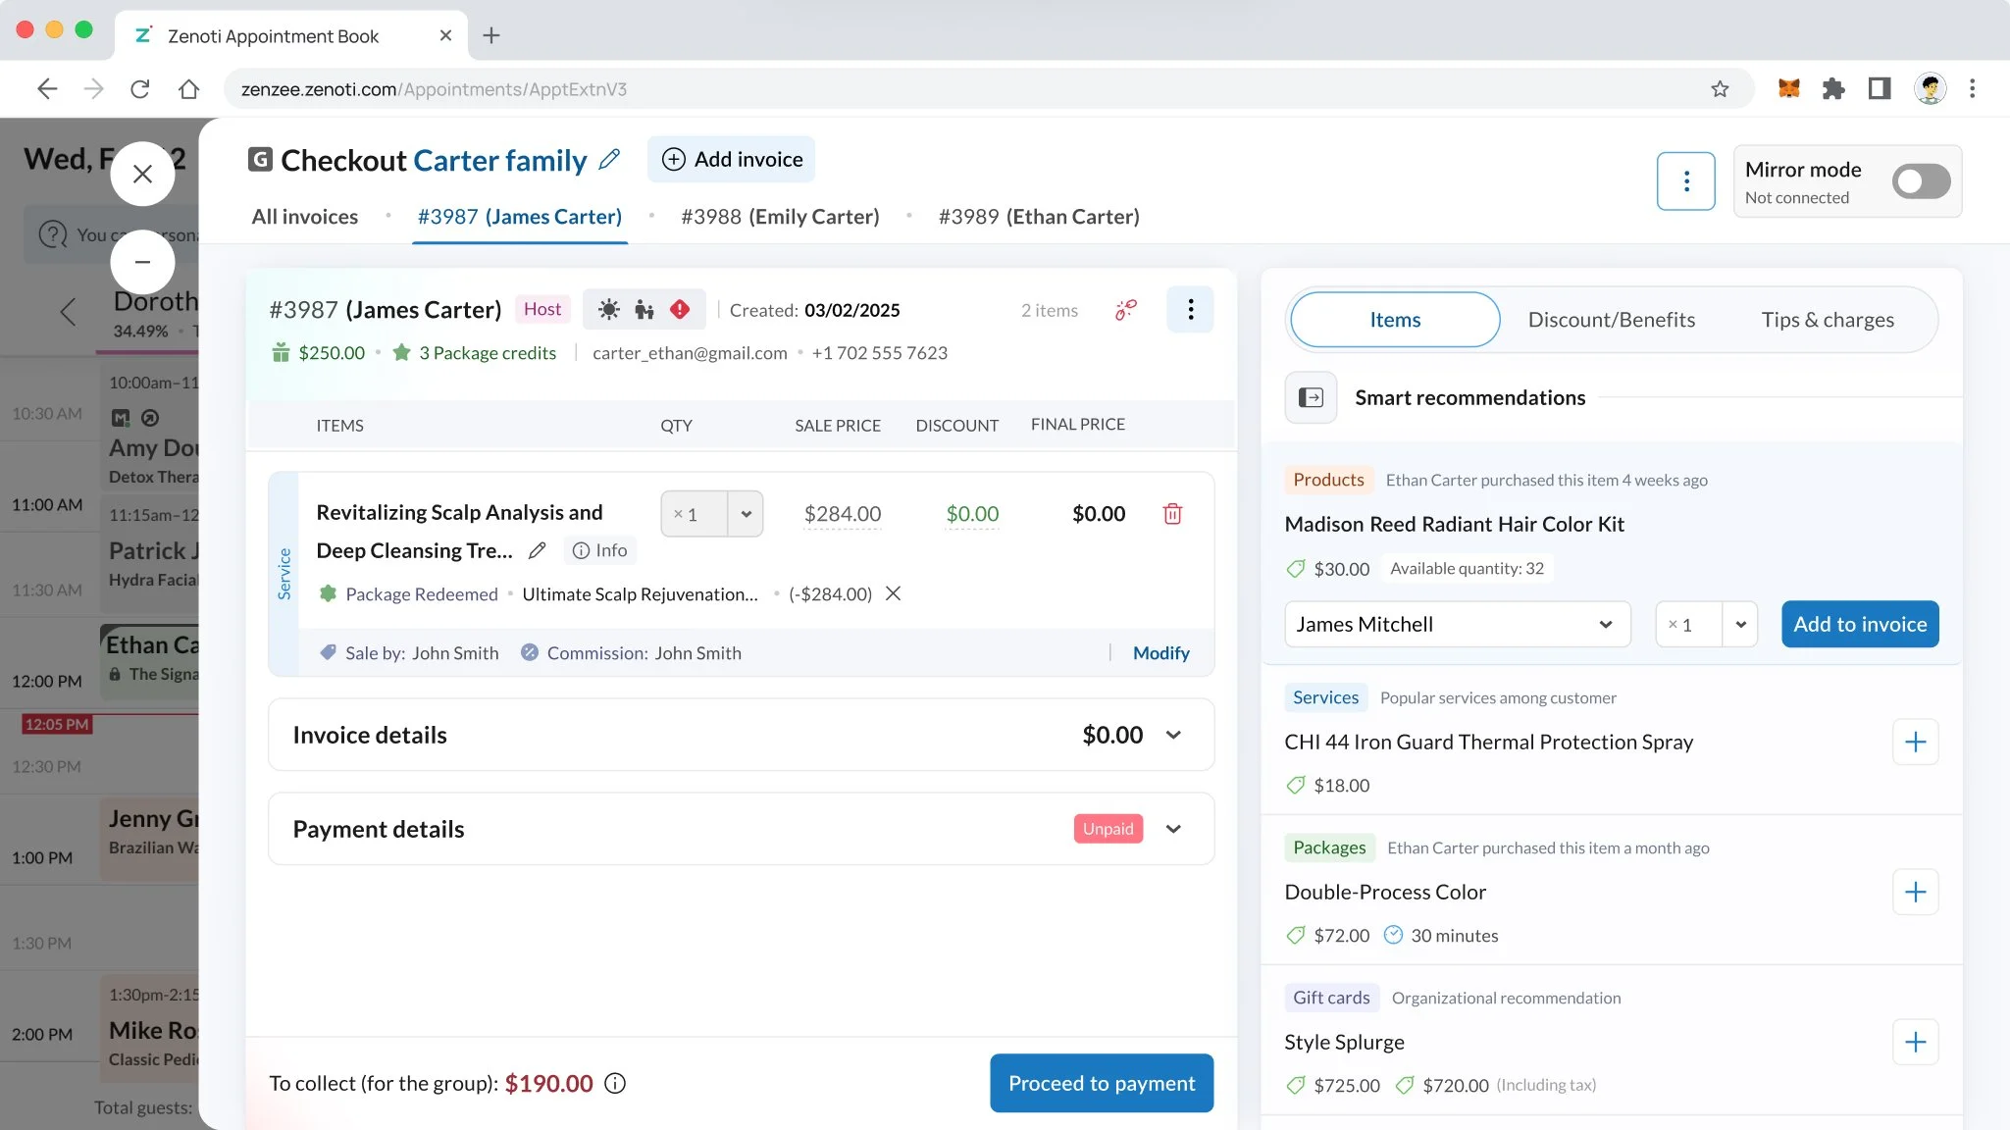The height and width of the screenshot is (1130, 2010).
Task: Expand the Payment details section
Action: 1173,829
